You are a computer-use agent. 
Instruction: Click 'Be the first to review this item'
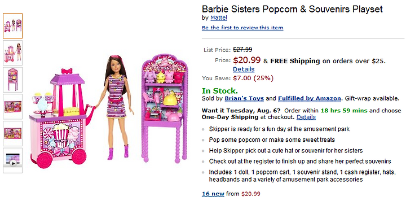click(x=242, y=28)
